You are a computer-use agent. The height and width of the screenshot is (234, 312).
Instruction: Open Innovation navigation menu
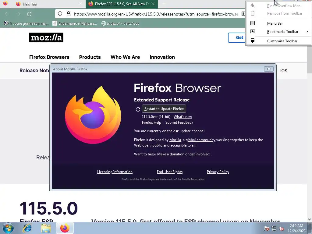(x=162, y=57)
